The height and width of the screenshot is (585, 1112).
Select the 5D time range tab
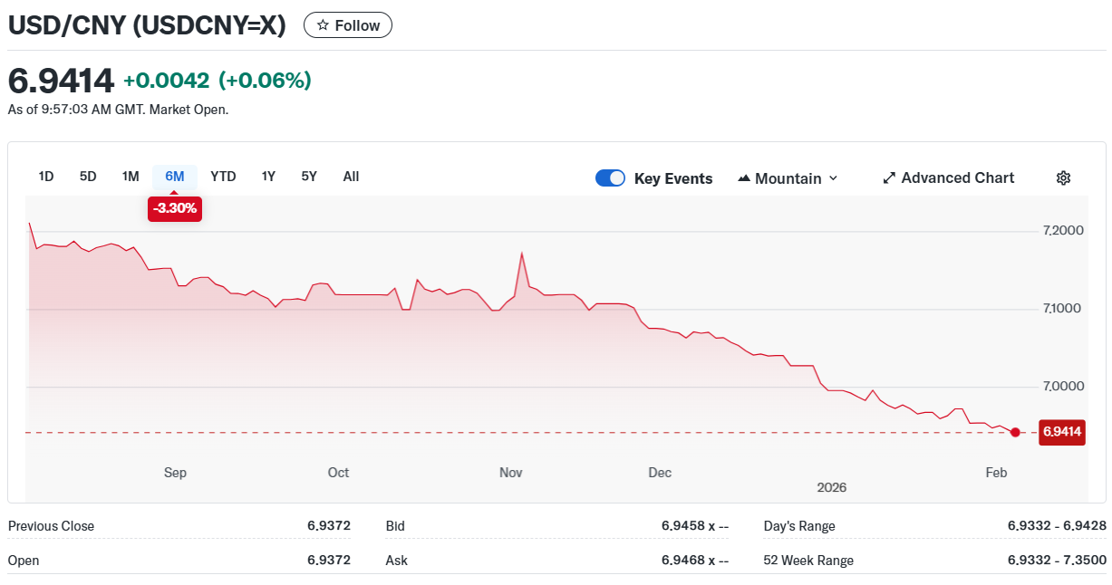[88, 177]
